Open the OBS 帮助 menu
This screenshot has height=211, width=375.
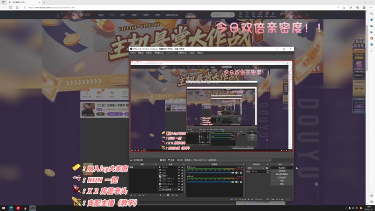click(200, 53)
